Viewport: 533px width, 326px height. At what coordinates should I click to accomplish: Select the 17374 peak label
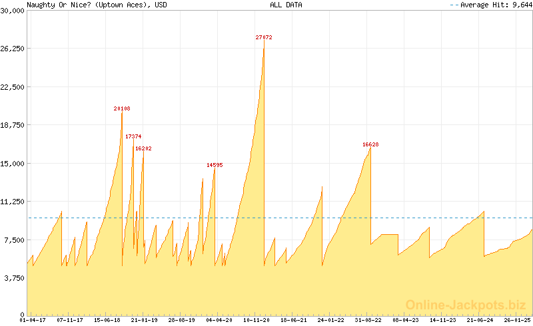pyautogui.click(x=133, y=136)
